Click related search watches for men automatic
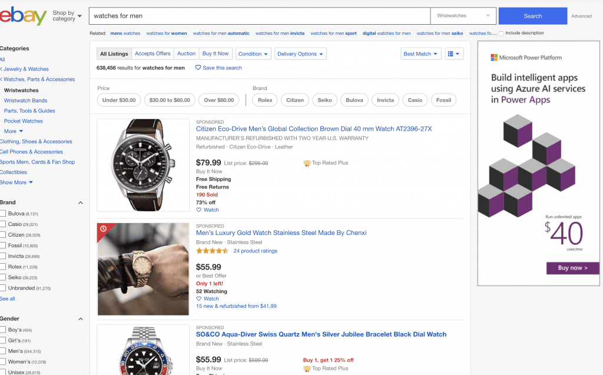603x375 pixels. pyautogui.click(x=221, y=34)
